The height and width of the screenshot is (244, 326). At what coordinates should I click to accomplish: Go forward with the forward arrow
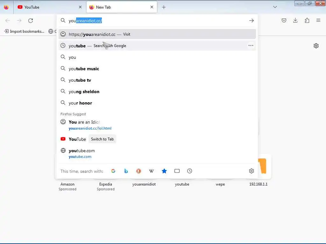[19, 21]
